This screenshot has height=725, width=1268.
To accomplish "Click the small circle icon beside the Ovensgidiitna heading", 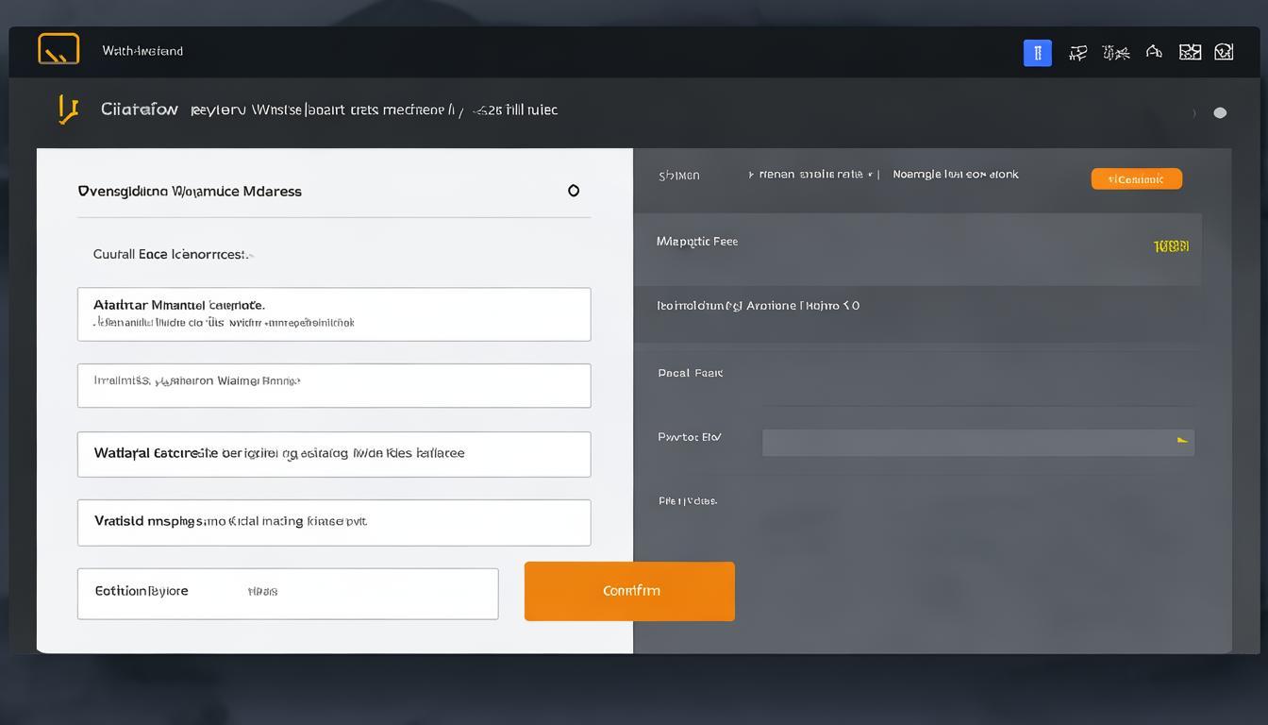I will 573,191.
